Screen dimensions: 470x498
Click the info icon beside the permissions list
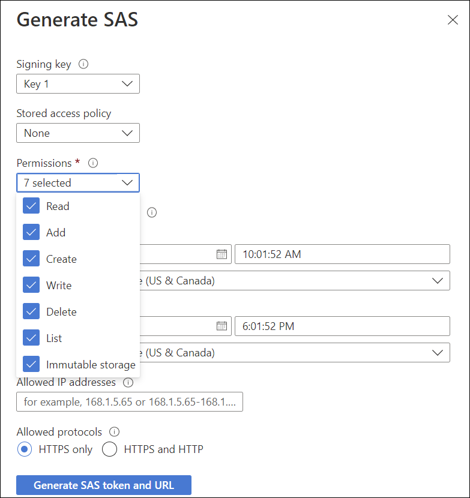click(152, 212)
